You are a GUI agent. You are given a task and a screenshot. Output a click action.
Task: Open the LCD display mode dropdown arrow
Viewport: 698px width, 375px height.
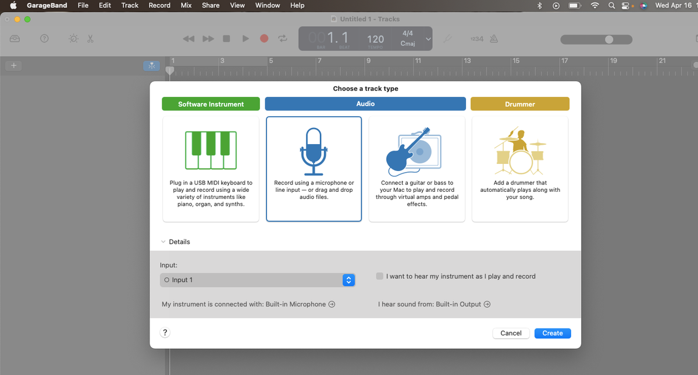[x=428, y=39]
